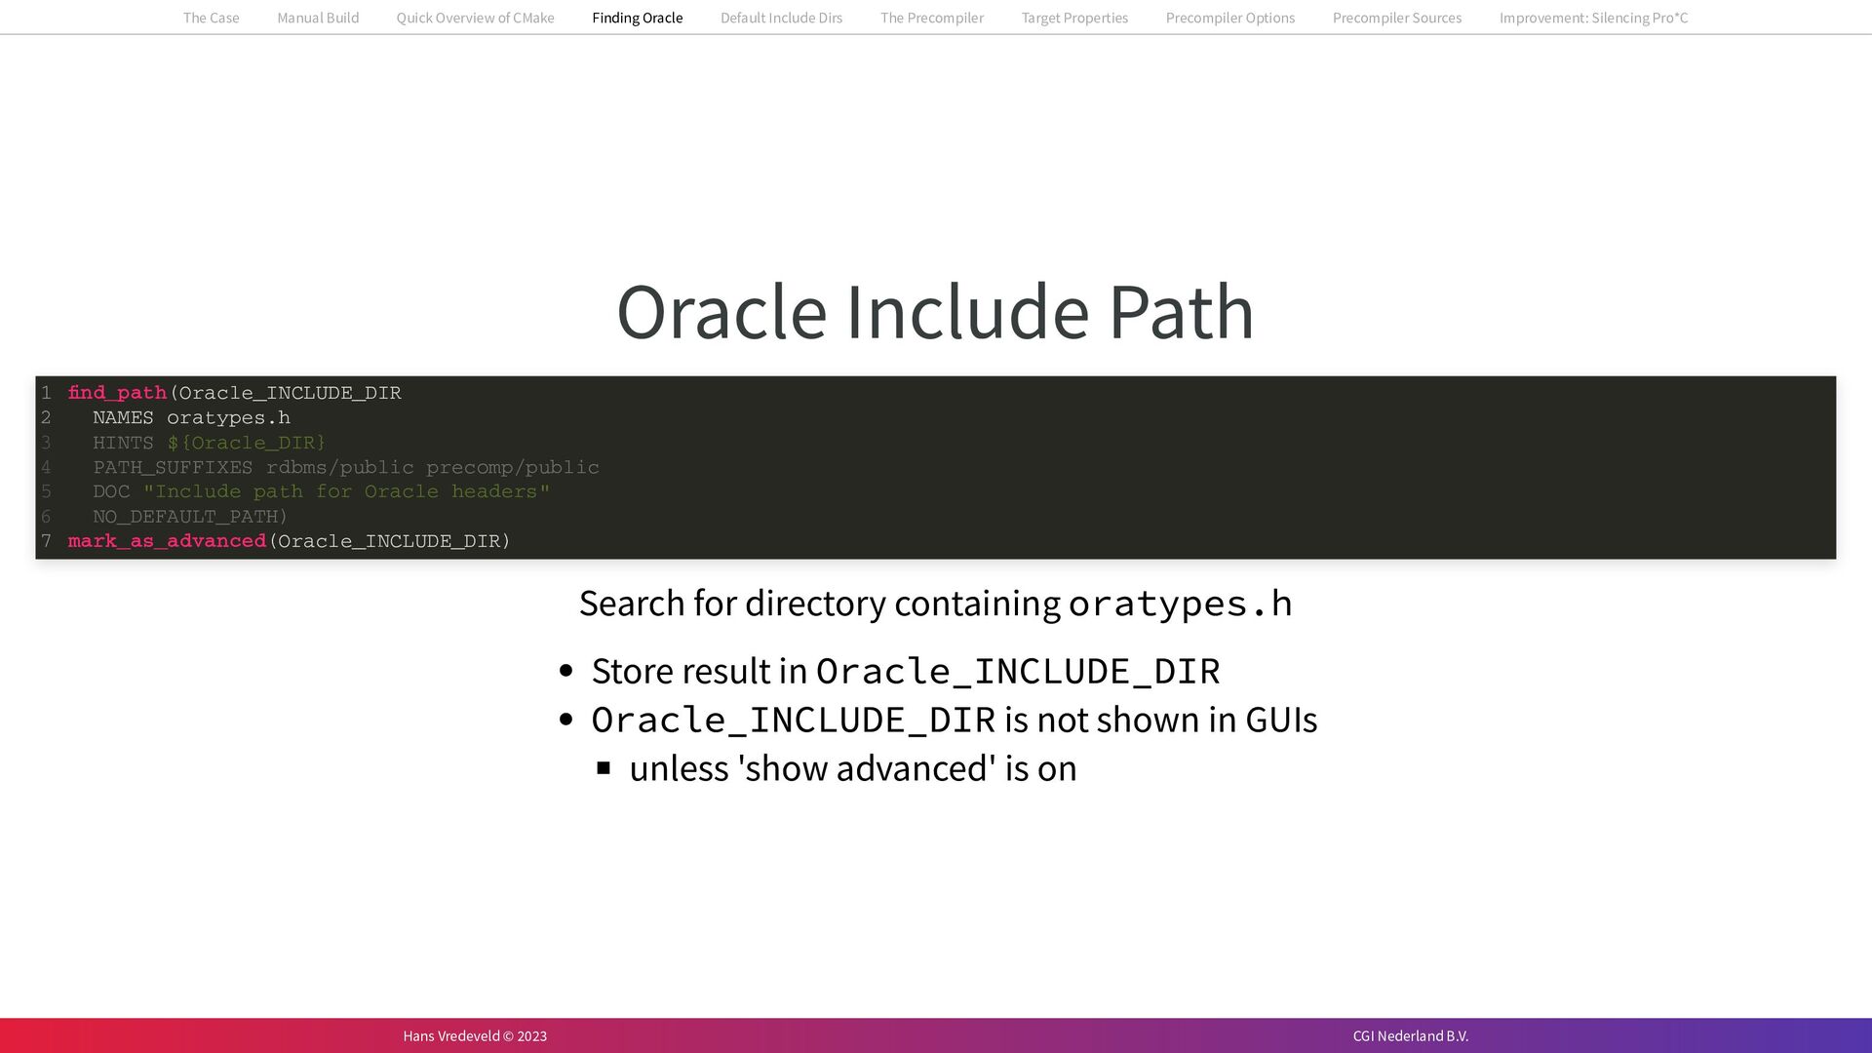Jump to Default Include Dirs section
The image size is (1872, 1053).
(x=781, y=18)
